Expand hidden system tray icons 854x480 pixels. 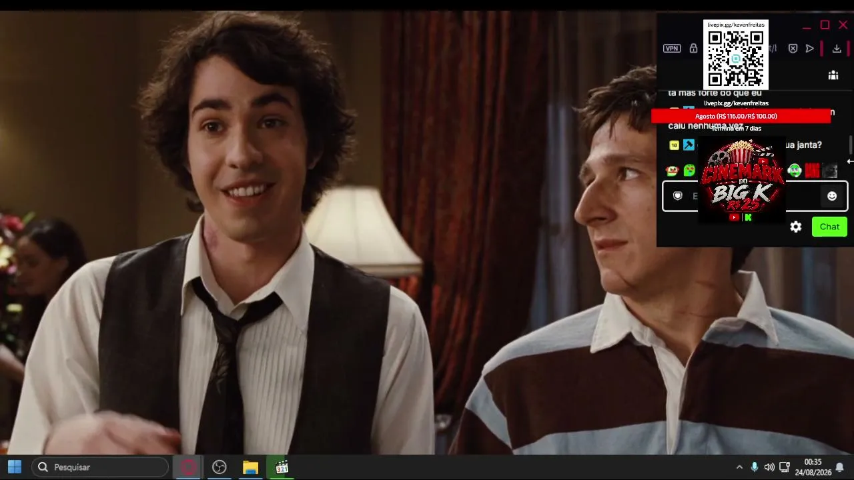[739, 467]
